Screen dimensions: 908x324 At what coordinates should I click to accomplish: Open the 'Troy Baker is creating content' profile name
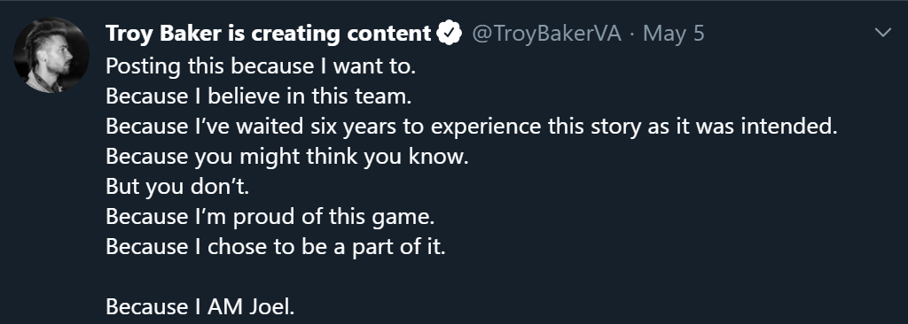[269, 34]
